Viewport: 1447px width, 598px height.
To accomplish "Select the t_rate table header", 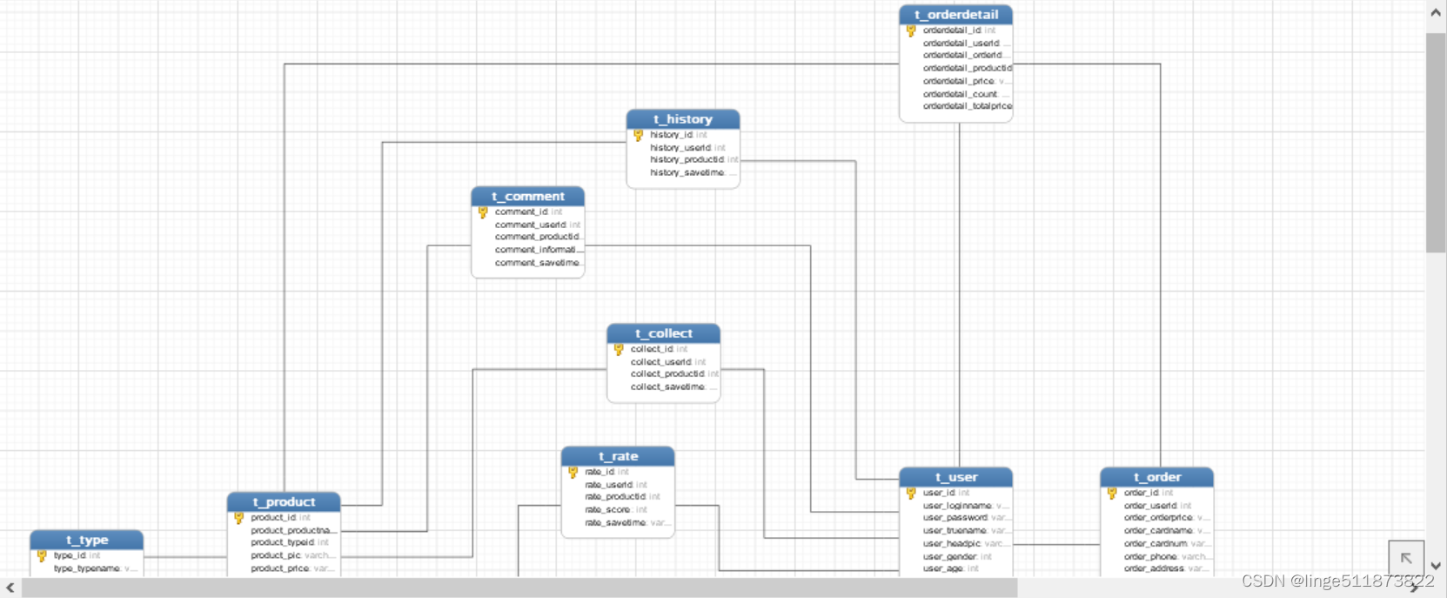I will tap(618, 456).
